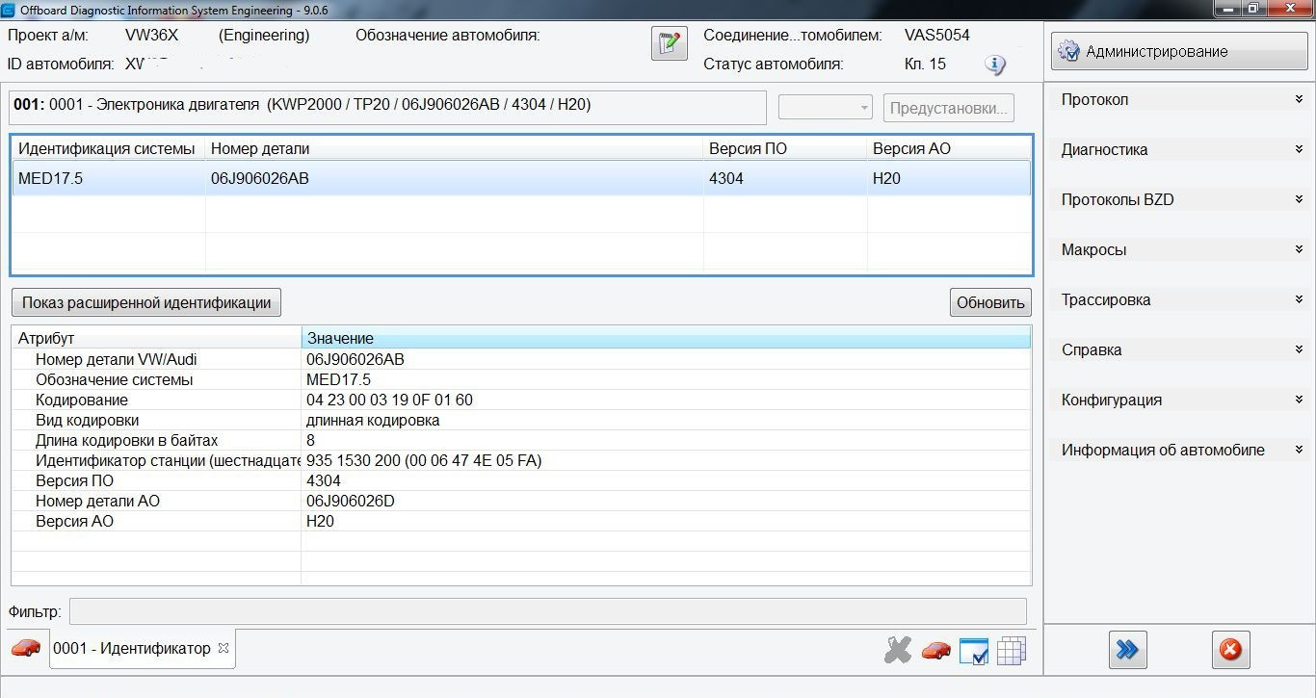The height and width of the screenshot is (698, 1316).
Task: Select the Обозначение системы attribute row
Action: tap(521, 379)
